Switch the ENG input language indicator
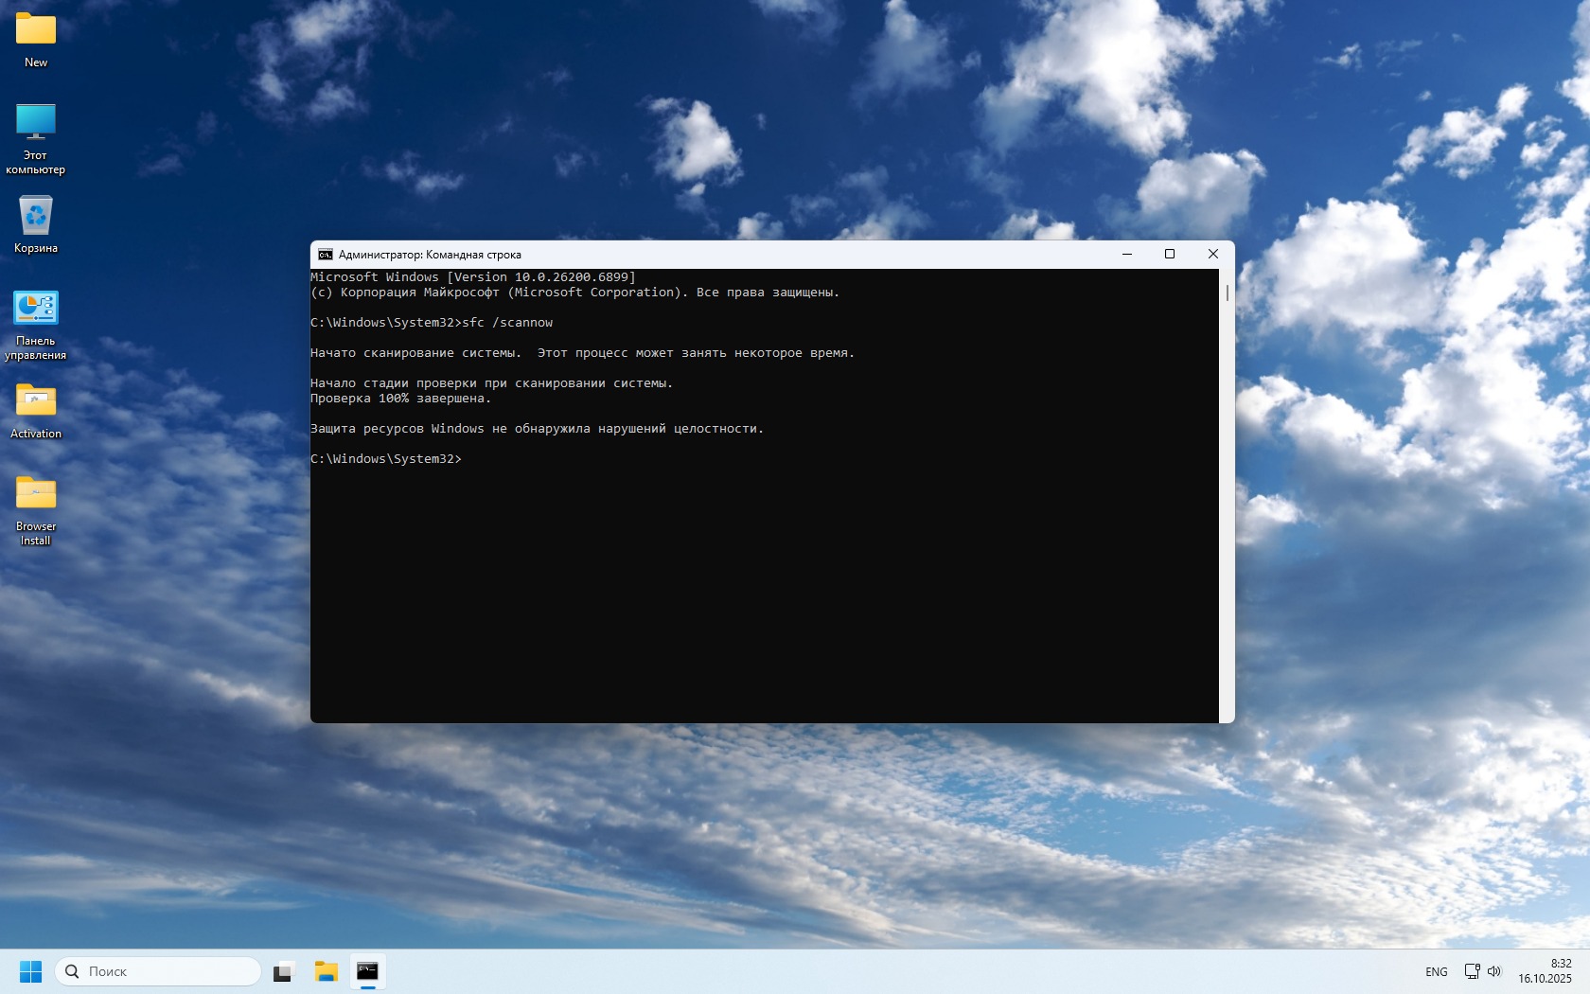This screenshot has height=994, width=1590. (x=1436, y=971)
